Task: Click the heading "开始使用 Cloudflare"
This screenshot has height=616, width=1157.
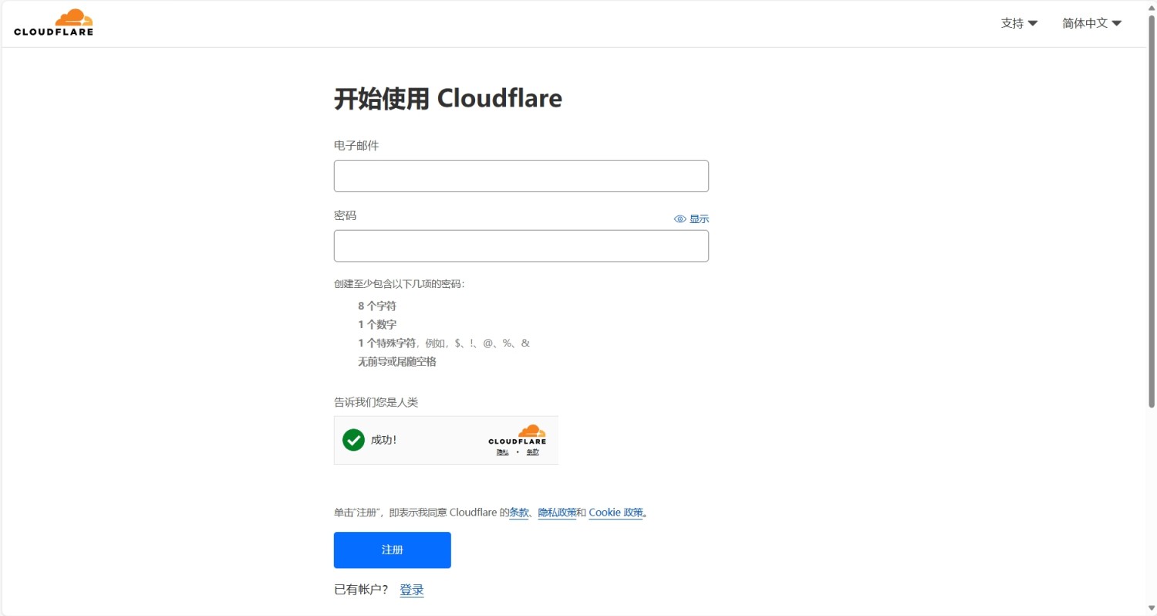Action: tap(448, 99)
